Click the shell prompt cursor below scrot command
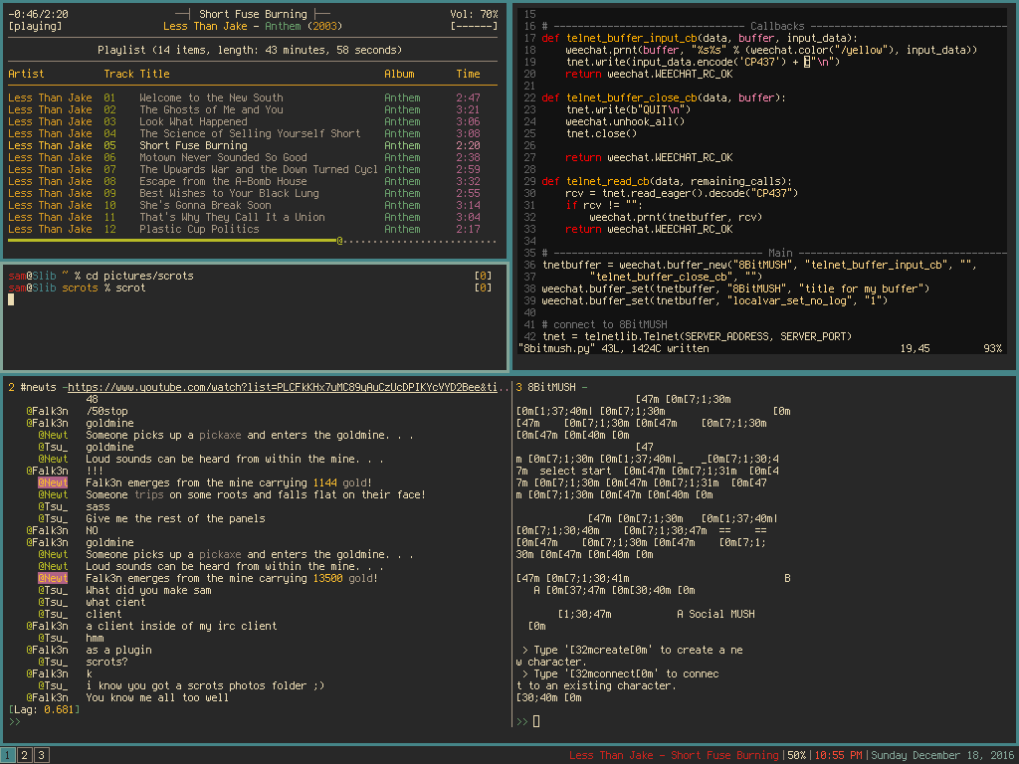Viewport: 1019px width, 764px height. point(12,299)
